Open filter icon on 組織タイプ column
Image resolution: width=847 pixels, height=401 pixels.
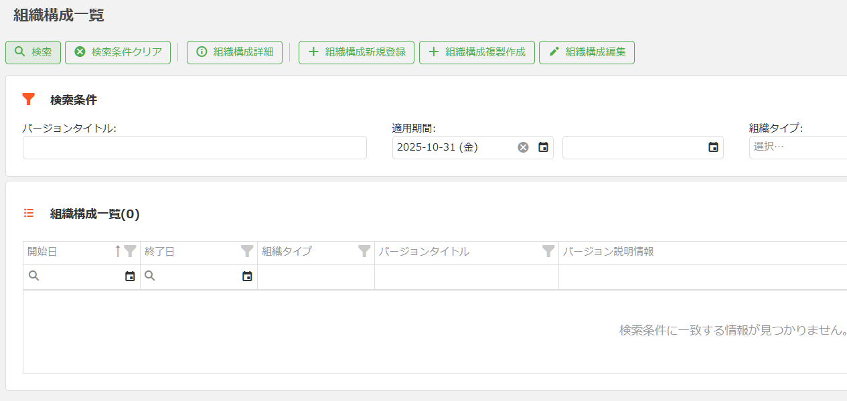point(364,252)
